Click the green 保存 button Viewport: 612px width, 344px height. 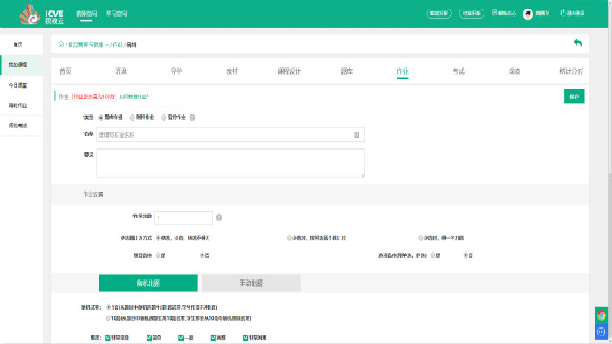tap(574, 96)
